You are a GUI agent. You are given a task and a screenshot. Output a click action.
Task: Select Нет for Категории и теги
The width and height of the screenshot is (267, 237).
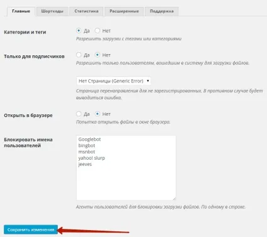tap(97, 31)
